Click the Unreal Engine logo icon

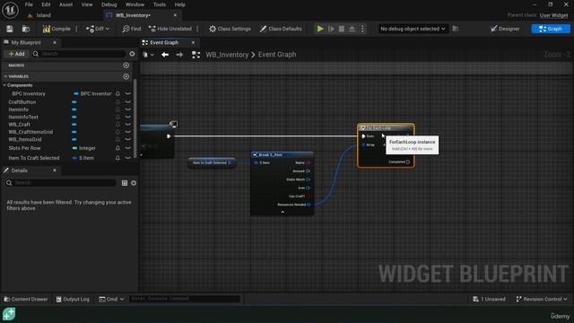(x=10, y=10)
